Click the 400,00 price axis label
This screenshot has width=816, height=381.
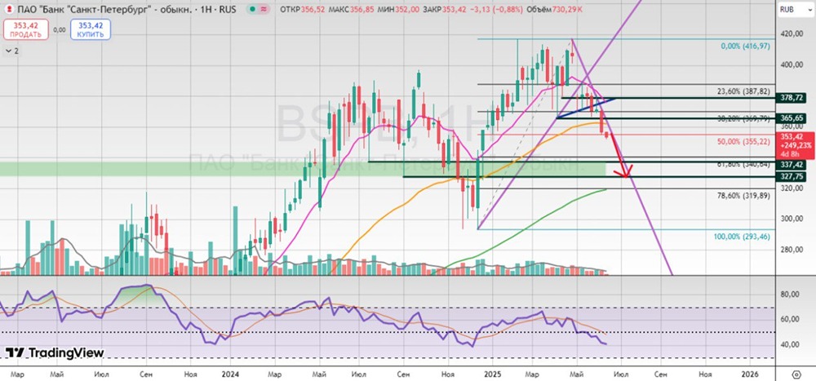click(x=794, y=65)
